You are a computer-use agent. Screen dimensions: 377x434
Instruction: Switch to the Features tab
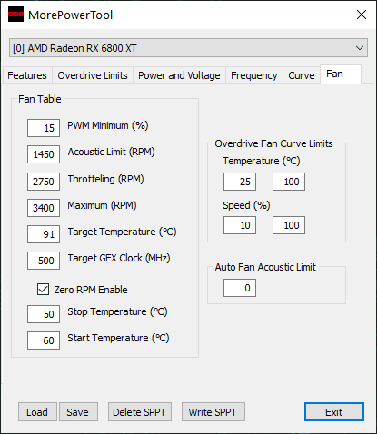click(27, 75)
